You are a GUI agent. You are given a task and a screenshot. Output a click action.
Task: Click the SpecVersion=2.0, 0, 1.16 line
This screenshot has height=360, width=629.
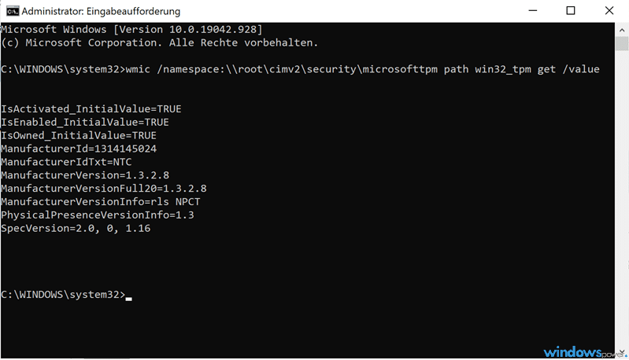pyautogui.click(x=76, y=228)
